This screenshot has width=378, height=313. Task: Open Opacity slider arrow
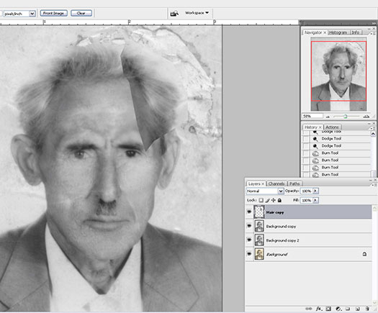315,191
